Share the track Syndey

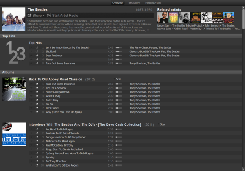(37, 158)
